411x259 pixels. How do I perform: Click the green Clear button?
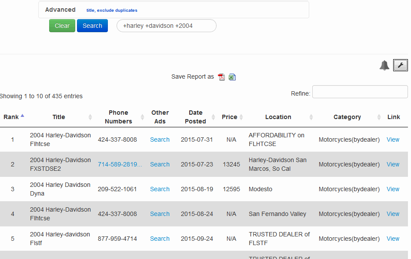pos(62,26)
